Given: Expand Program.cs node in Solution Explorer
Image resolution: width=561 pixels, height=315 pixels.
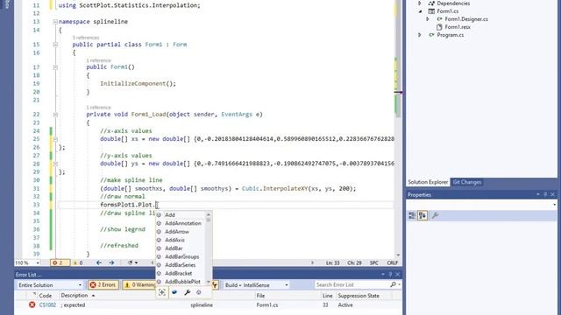Looking at the screenshot, I should pyautogui.click(x=420, y=35).
